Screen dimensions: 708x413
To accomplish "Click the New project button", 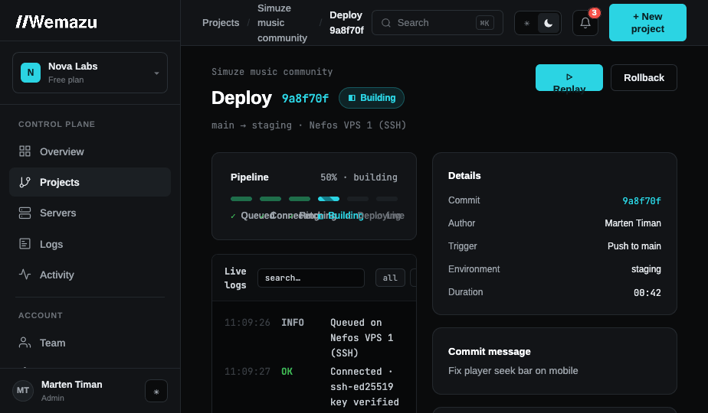I will (x=647, y=22).
